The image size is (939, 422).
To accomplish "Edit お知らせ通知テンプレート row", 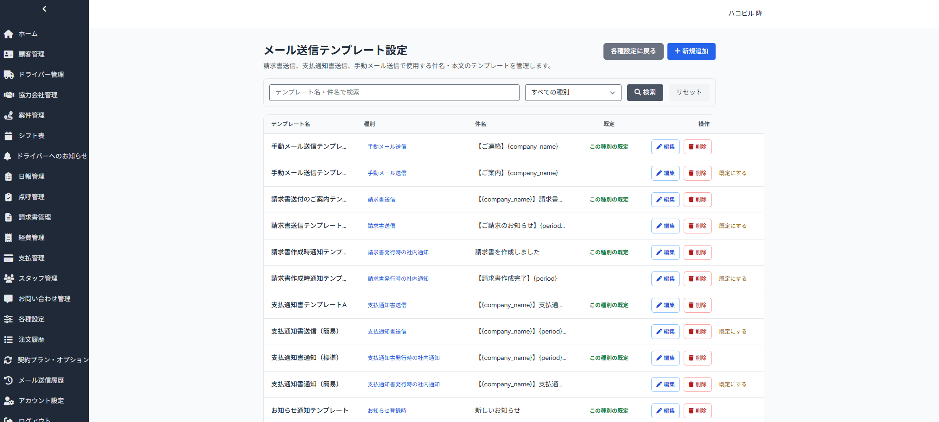I will coord(665,411).
